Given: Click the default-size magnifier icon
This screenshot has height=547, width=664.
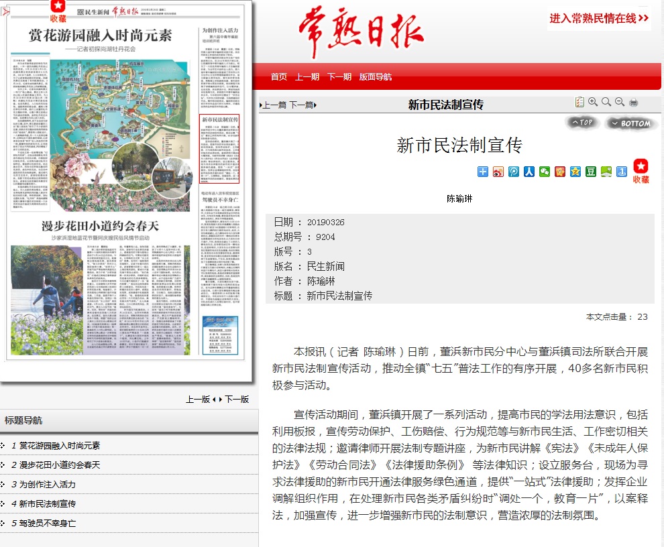Looking at the screenshot, I should point(606,102).
